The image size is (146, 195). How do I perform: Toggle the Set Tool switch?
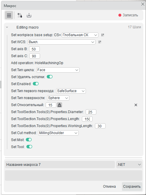click(29, 147)
